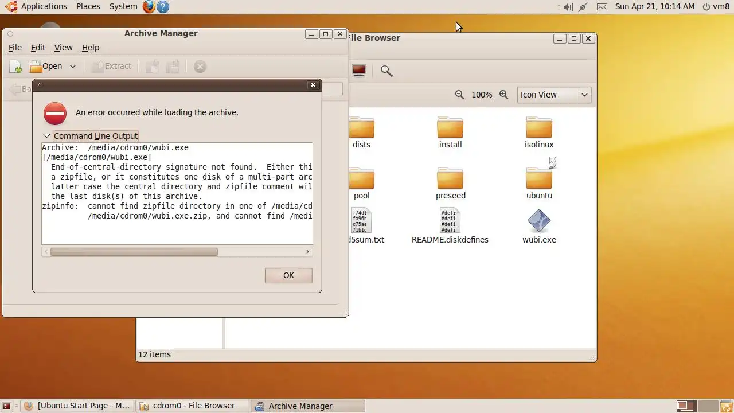Image resolution: width=734 pixels, height=413 pixels.
Task: Open the Places menu
Action: click(x=88, y=6)
